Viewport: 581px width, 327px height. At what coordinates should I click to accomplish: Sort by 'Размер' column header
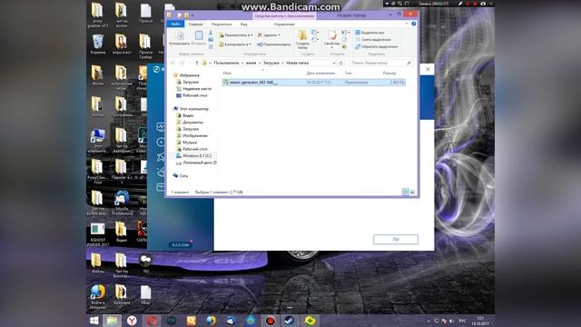coord(389,73)
